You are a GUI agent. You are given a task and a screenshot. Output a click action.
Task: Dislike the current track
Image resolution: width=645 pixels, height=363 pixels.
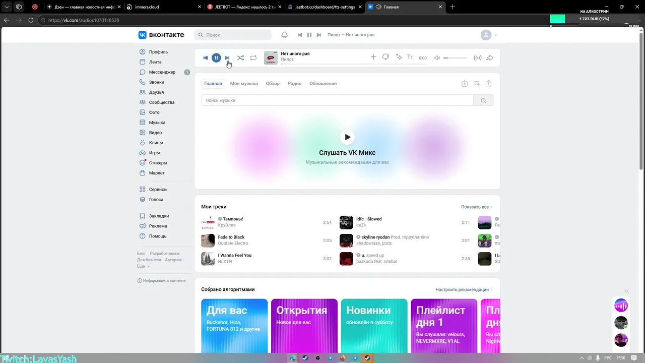pyautogui.click(x=385, y=57)
